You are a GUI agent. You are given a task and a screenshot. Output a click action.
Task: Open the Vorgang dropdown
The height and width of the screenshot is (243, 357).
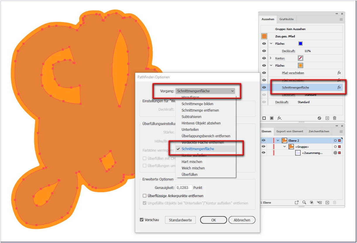point(205,91)
